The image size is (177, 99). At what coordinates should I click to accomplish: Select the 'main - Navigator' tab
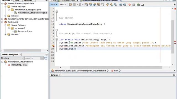point(10,54)
